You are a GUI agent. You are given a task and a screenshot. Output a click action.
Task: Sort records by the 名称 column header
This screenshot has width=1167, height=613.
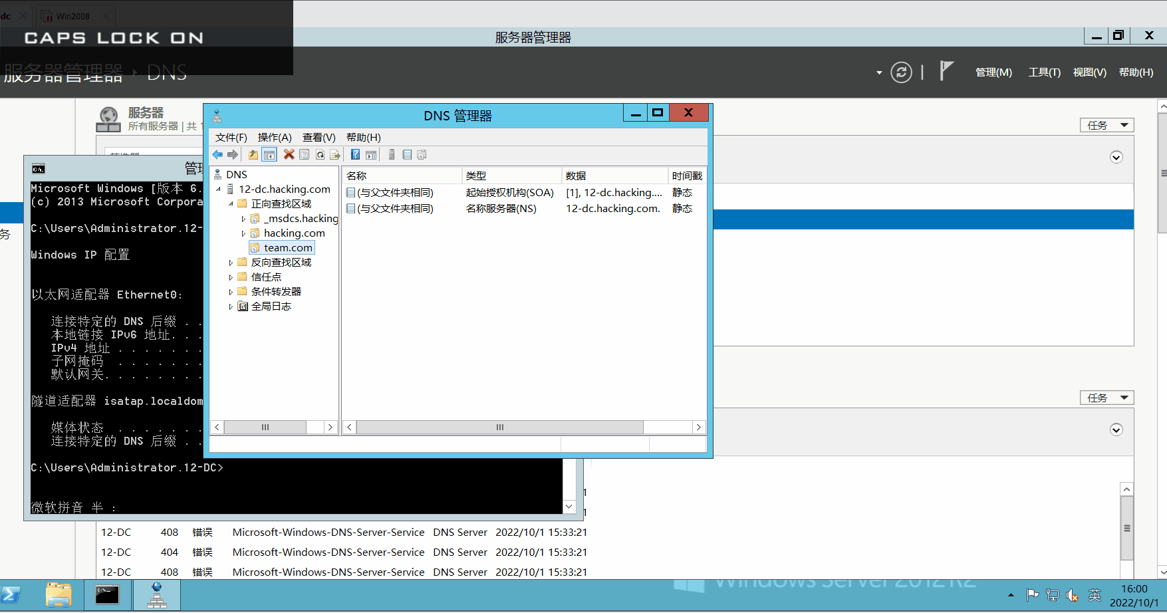[x=402, y=176]
